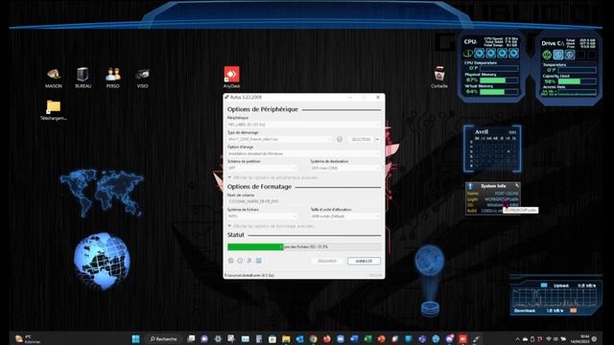Open File Explorer from the taskbar
This screenshot has width=614, height=345.
286,338
